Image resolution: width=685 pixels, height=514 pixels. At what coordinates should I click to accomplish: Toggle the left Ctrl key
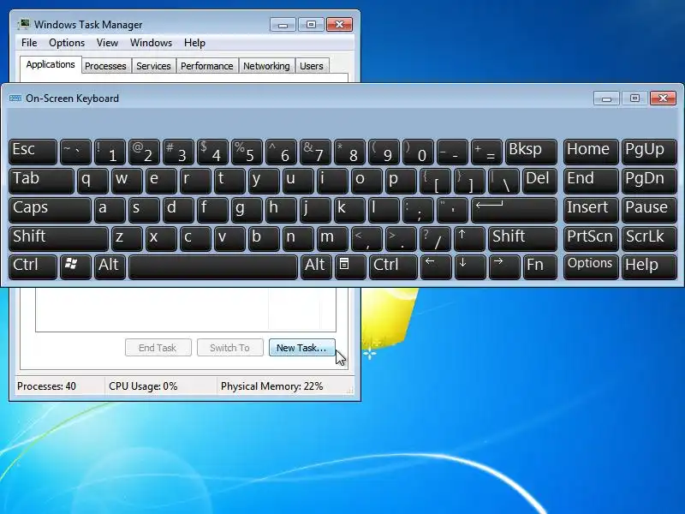pos(33,266)
